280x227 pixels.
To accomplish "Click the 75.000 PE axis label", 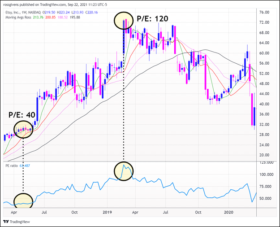I will pos(265,186).
